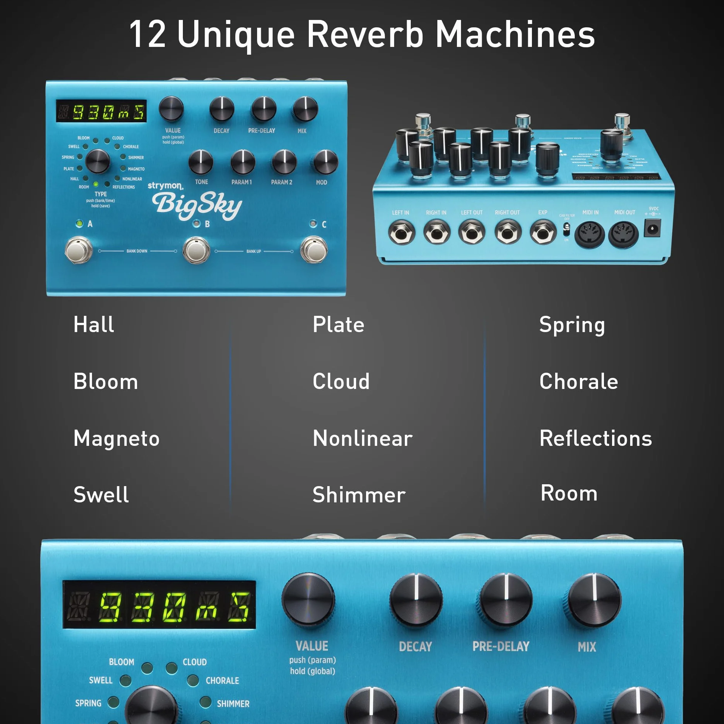Click the 'Cloud' reverb name in the list
Screen dimensions: 724x724
(x=341, y=382)
